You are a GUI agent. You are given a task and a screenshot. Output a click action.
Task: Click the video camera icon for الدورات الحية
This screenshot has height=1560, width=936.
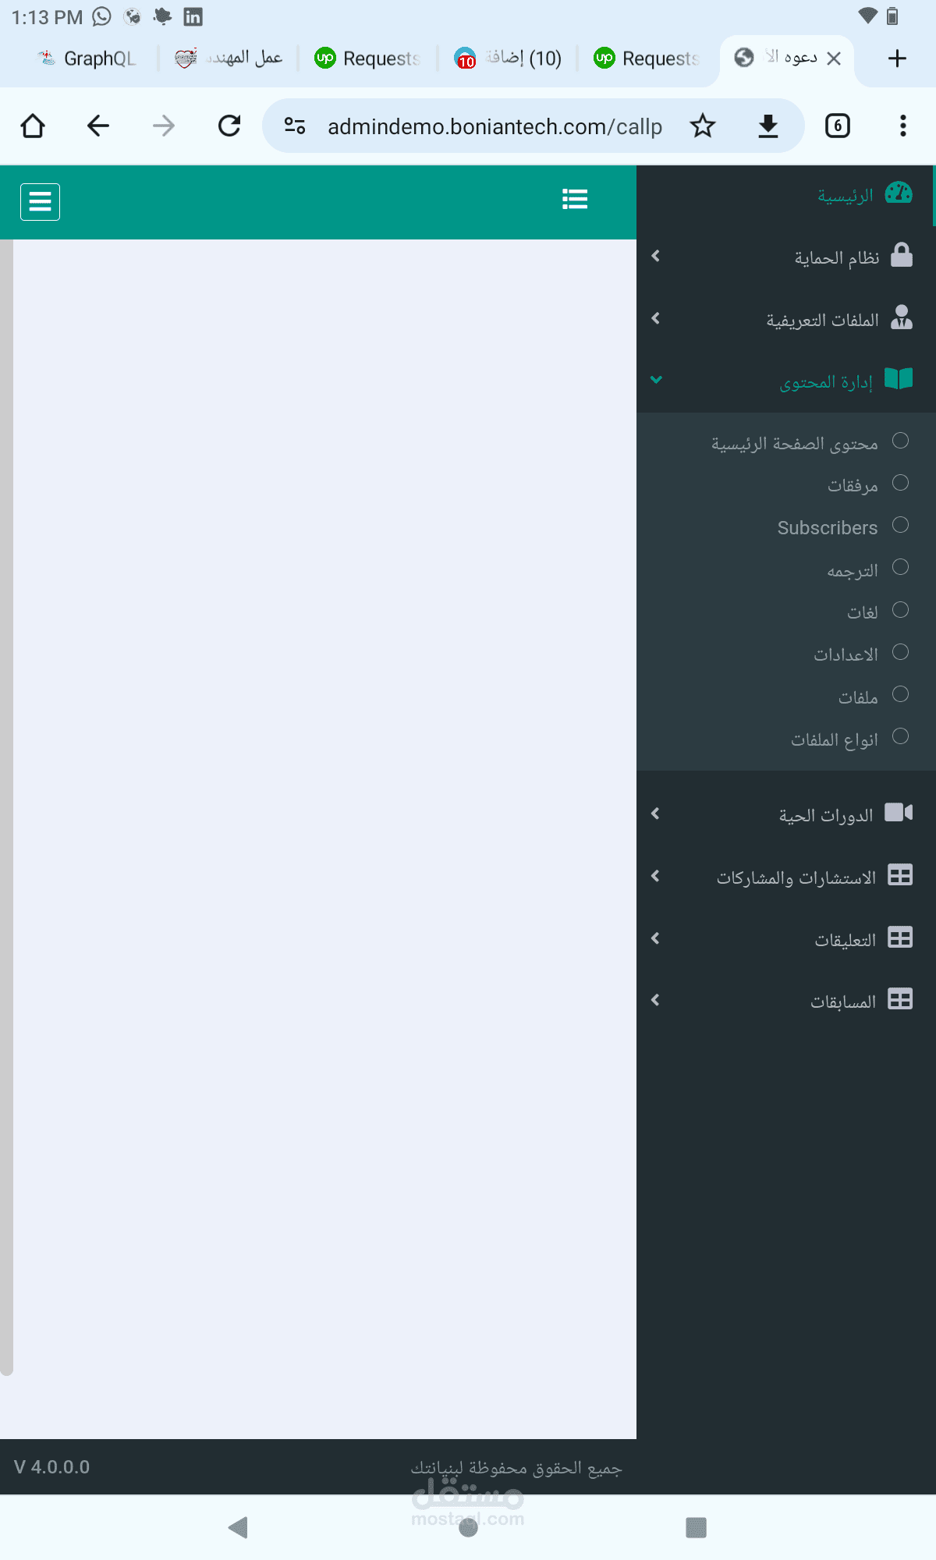pyautogui.click(x=899, y=813)
